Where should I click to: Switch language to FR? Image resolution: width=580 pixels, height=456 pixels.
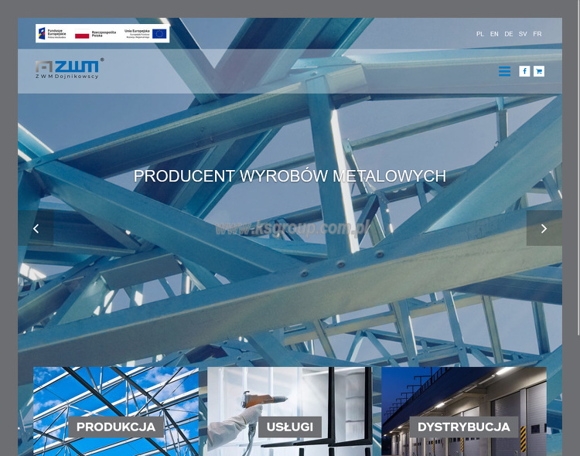537,34
